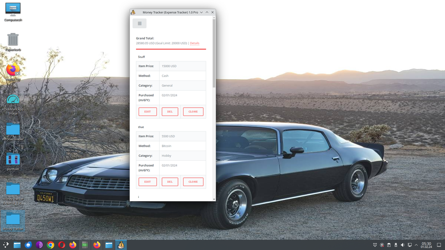Edit the 'that' expense entry

pos(148,182)
